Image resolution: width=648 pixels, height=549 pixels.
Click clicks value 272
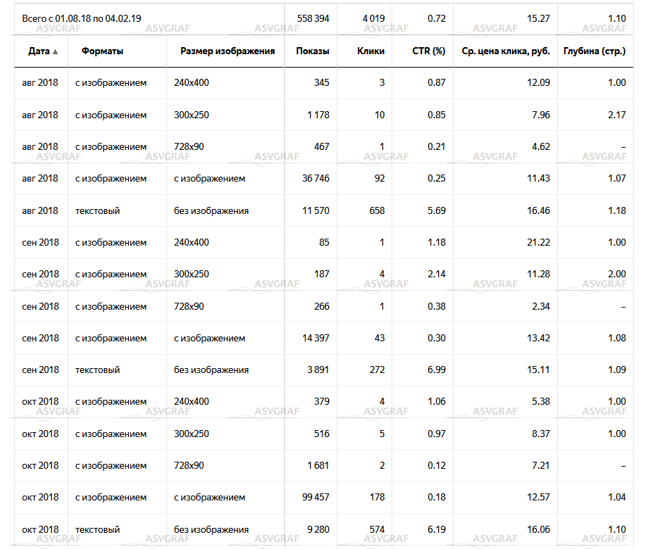[x=377, y=370]
